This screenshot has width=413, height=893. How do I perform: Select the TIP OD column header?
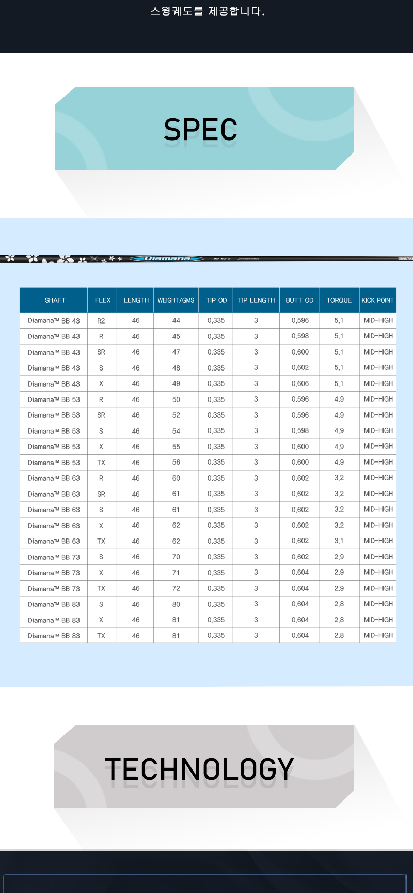pyautogui.click(x=216, y=300)
